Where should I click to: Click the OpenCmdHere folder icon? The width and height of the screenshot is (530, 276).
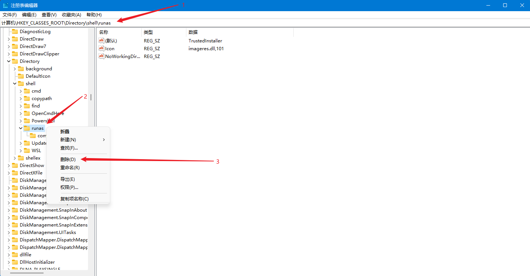[x=27, y=113]
